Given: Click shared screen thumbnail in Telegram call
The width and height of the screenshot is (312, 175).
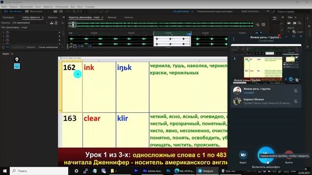Looking at the screenshot, I should pos(266,64).
